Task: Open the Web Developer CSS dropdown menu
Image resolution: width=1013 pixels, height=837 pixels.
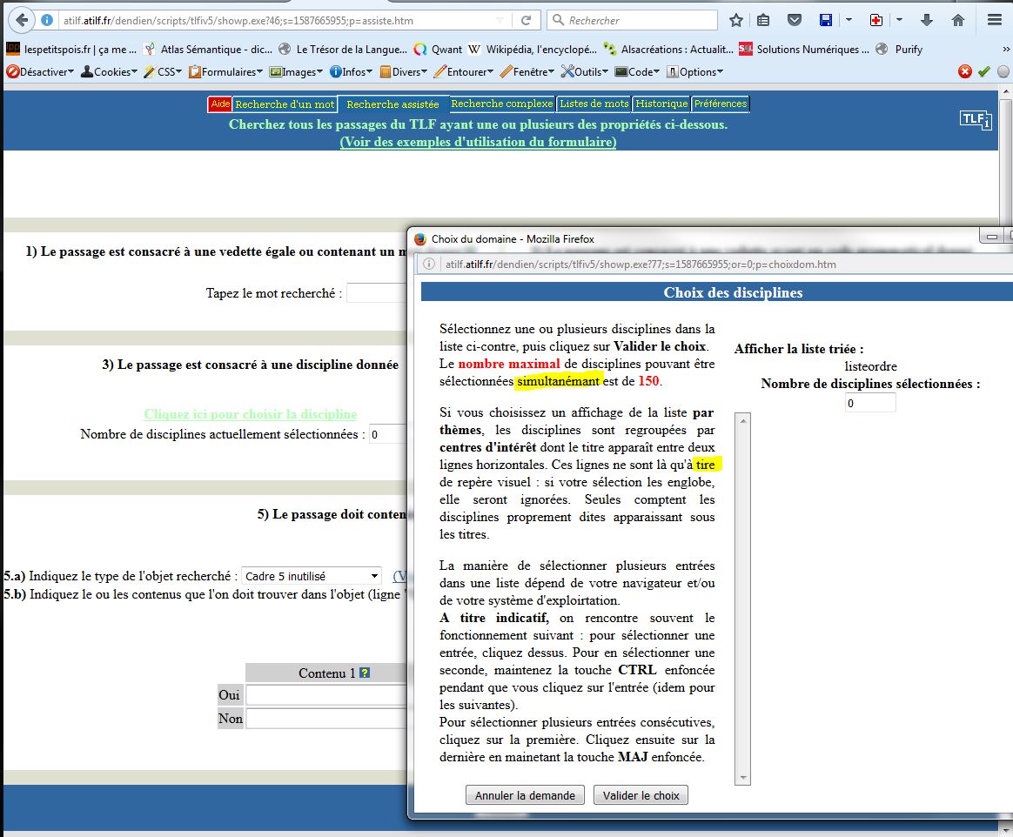Action: [x=163, y=72]
